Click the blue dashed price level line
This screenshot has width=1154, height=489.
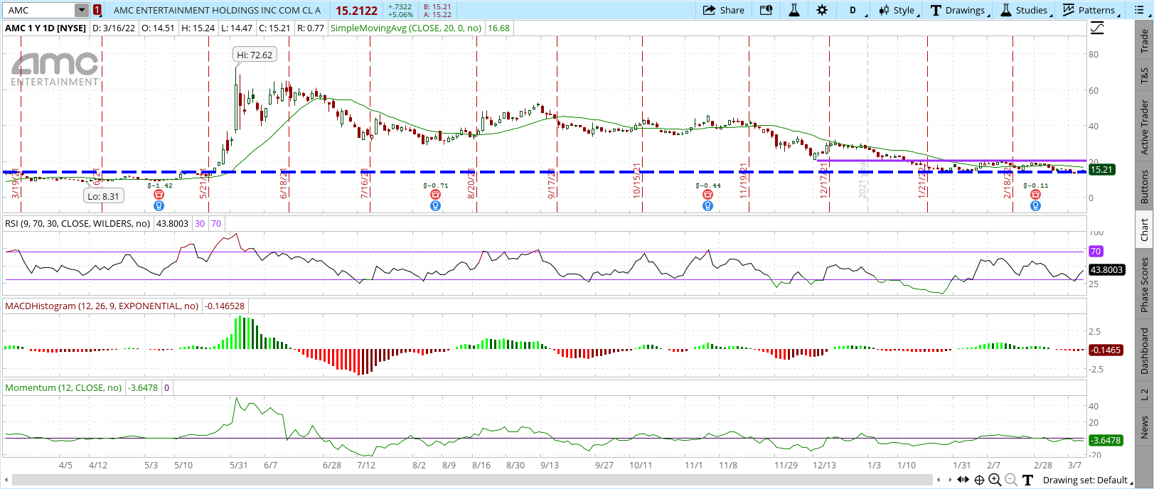point(498,172)
